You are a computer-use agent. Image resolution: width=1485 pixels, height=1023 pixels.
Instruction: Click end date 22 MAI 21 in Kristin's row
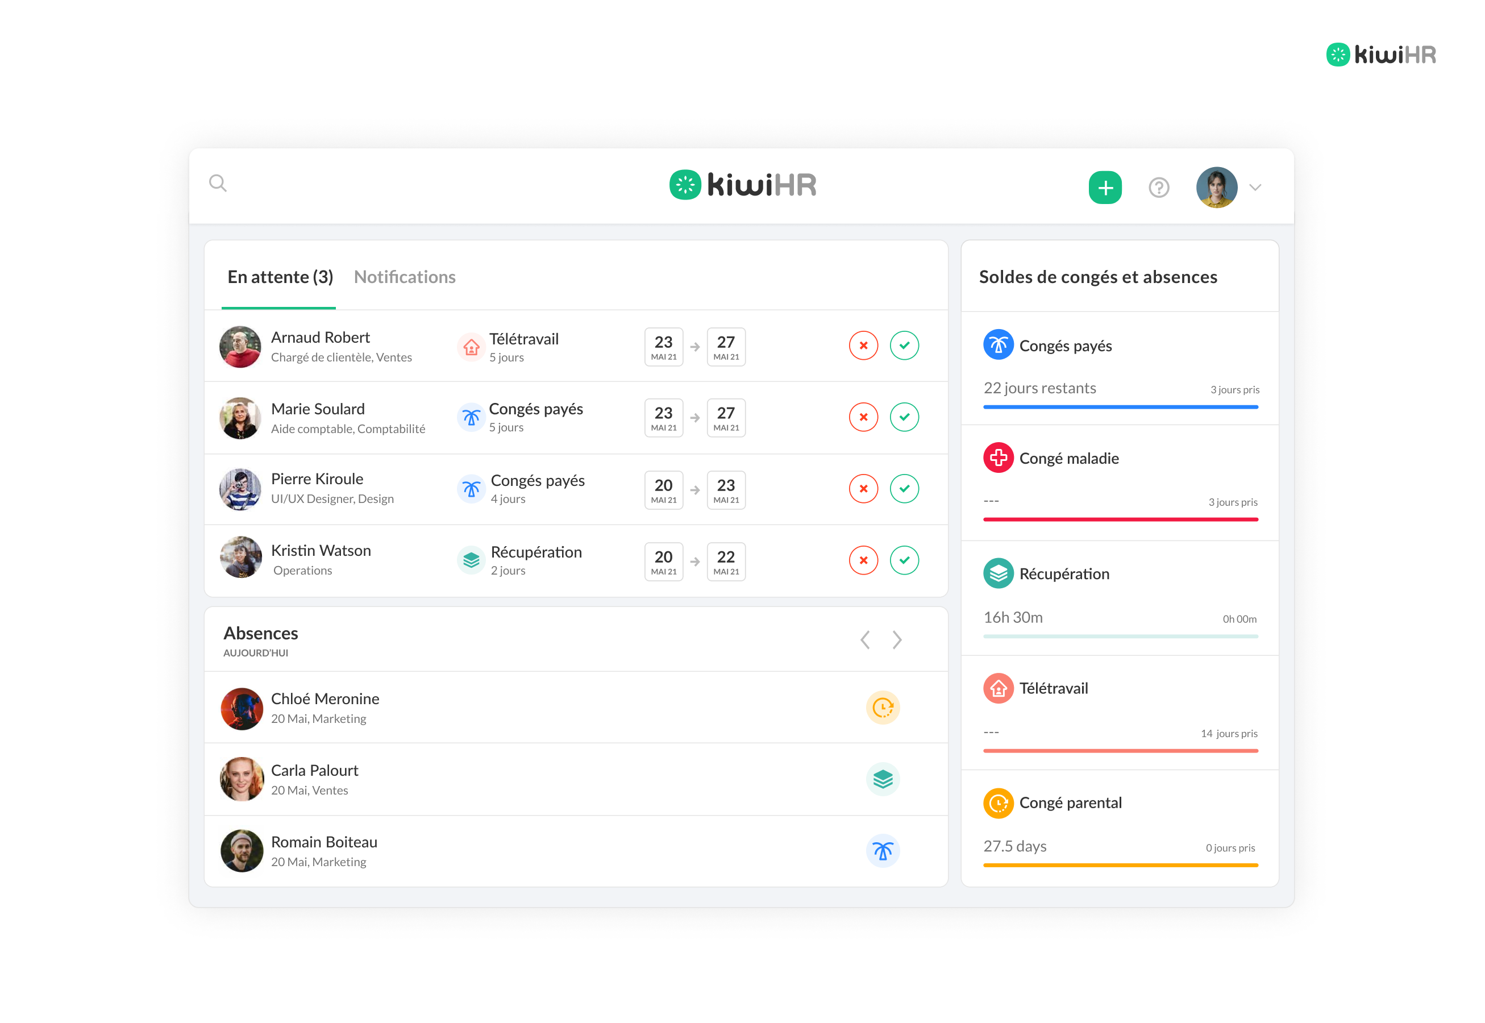pyautogui.click(x=726, y=562)
